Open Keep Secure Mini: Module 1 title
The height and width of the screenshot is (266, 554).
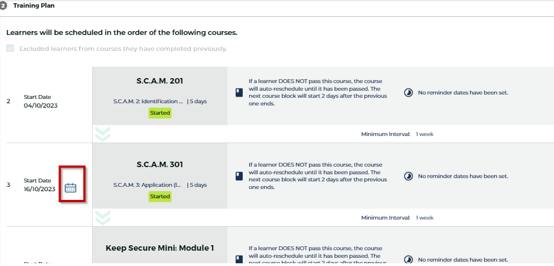pyautogui.click(x=159, y=248)
